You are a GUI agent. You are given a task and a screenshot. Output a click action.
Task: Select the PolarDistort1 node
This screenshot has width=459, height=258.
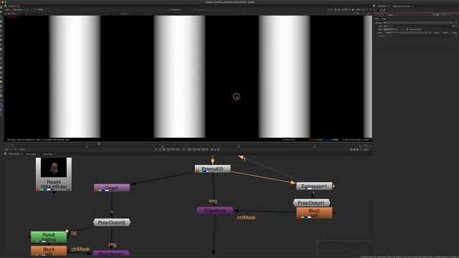point(311,203)
